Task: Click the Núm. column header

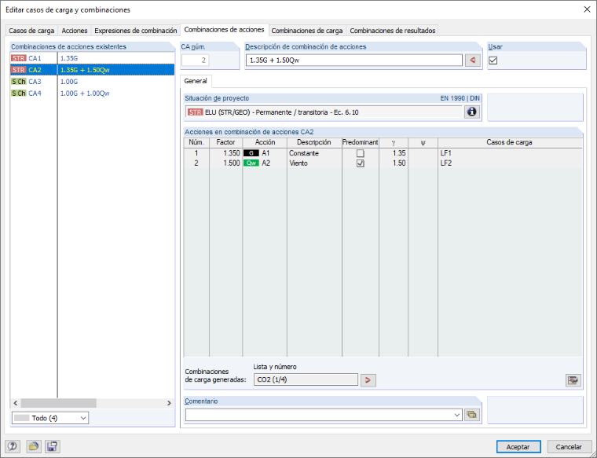Action: [x=196, y=142]
